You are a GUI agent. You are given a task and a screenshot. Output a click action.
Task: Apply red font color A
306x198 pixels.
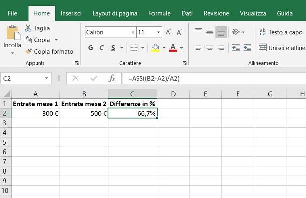[x=173, y=48]
